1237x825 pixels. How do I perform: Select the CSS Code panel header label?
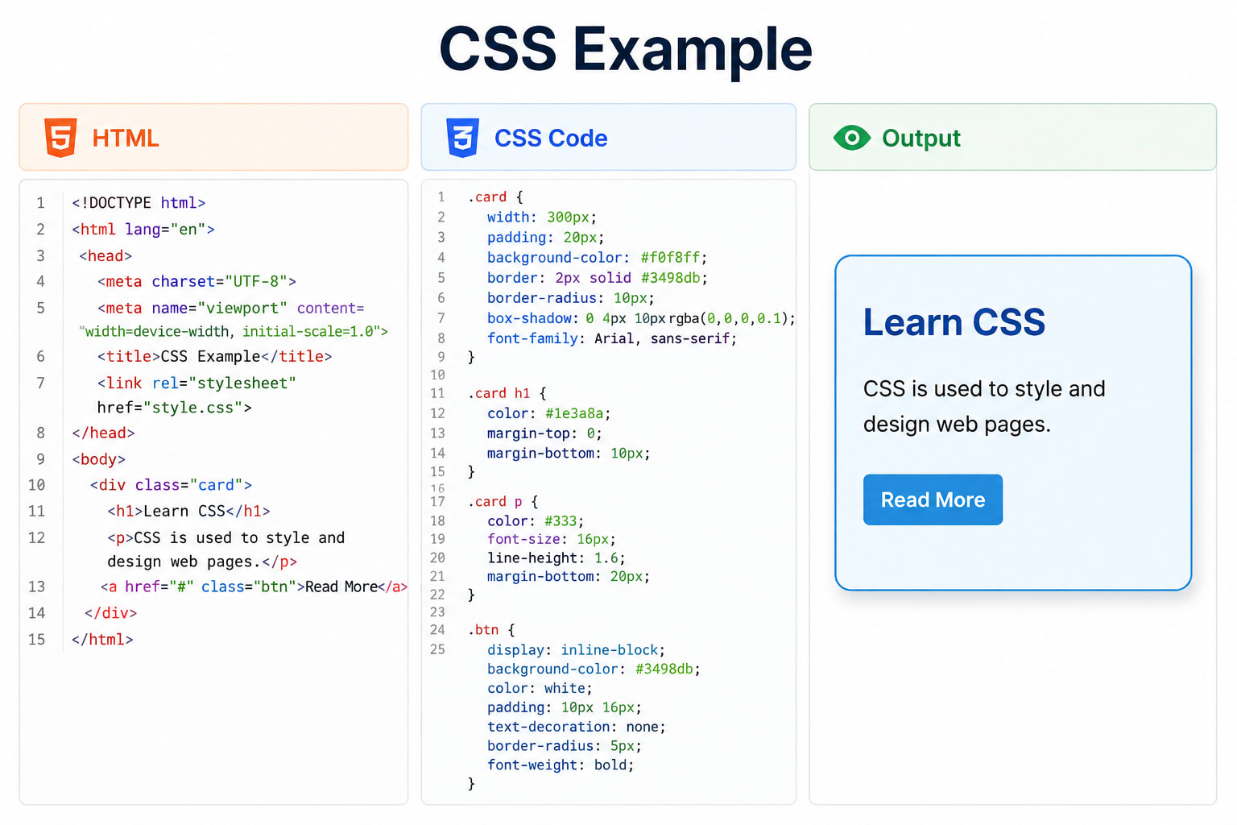pos(551,138)
